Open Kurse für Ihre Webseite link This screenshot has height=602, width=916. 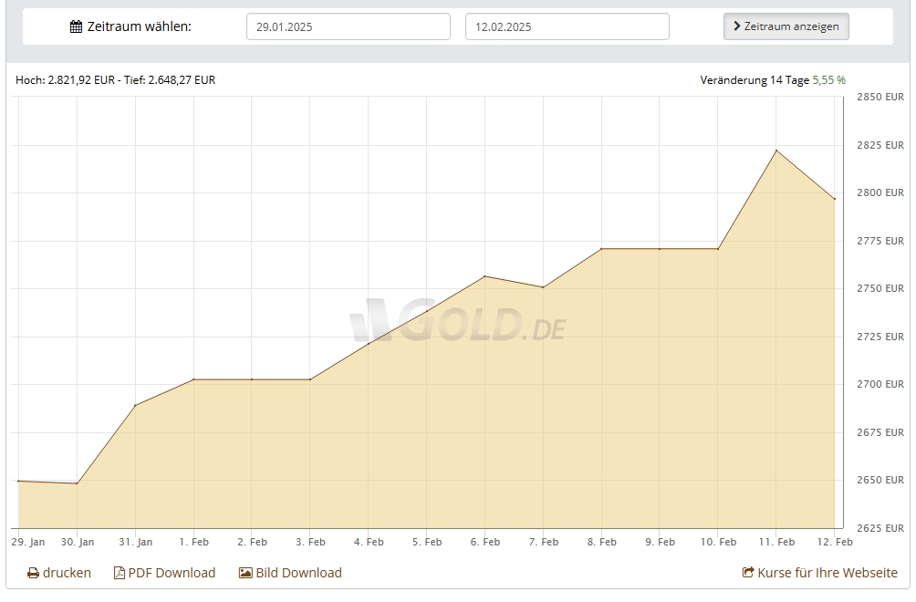(819, 573)
